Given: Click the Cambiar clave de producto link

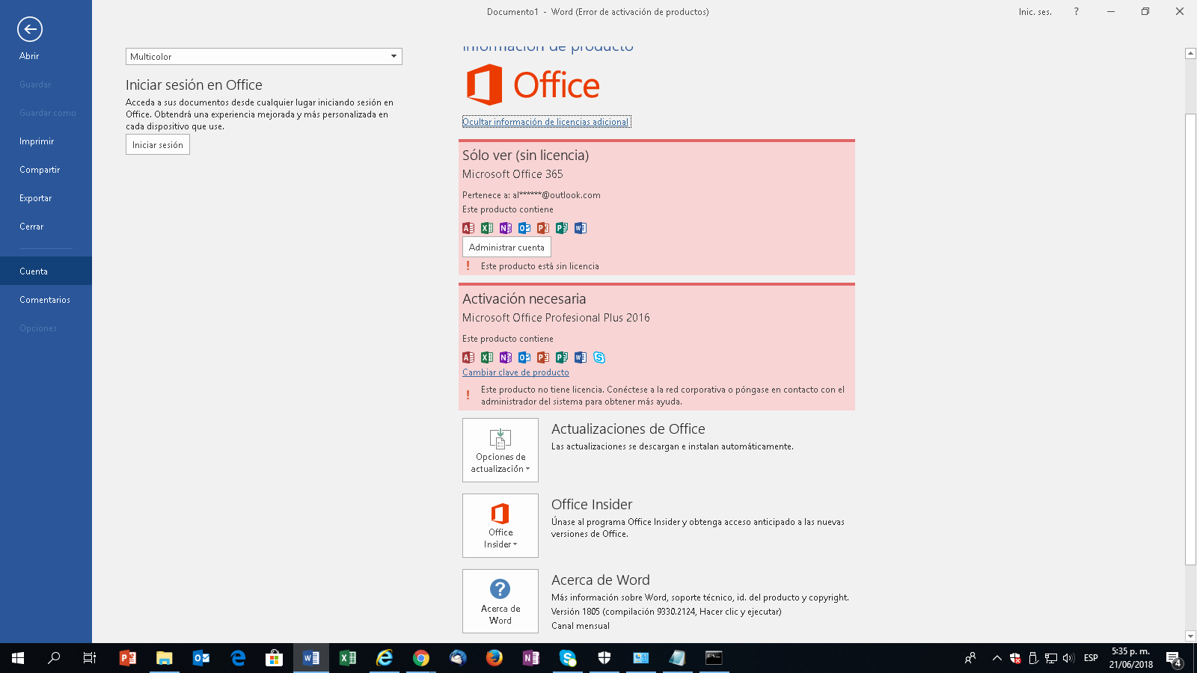Looking at the screenshot, I should pos(515,372).
